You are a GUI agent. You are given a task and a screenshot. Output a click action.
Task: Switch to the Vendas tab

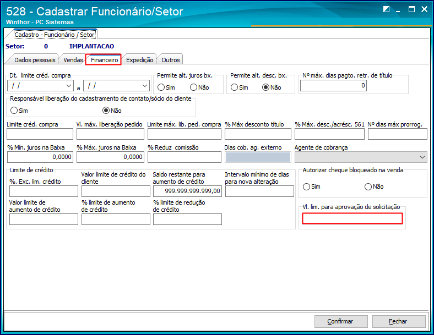[x=73, y=60]
